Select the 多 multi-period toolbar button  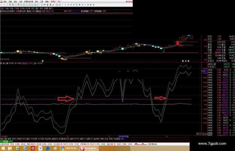[x=88, y=5]
